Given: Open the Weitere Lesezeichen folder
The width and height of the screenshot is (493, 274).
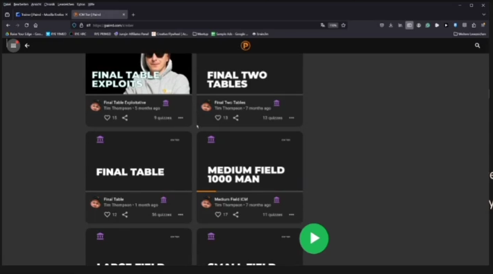Looking at the screenshot, I should tap(469, 34).
